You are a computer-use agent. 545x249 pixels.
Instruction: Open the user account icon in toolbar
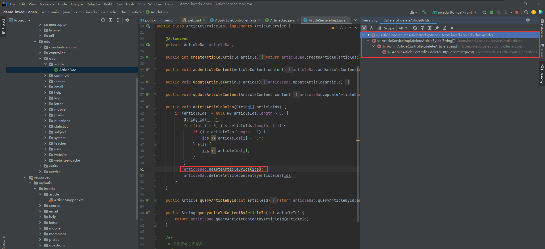click(413, 12)
